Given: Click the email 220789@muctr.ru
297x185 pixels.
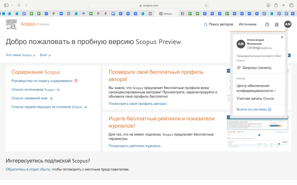Looking at the screenshot, I should [x=259, y=48].
